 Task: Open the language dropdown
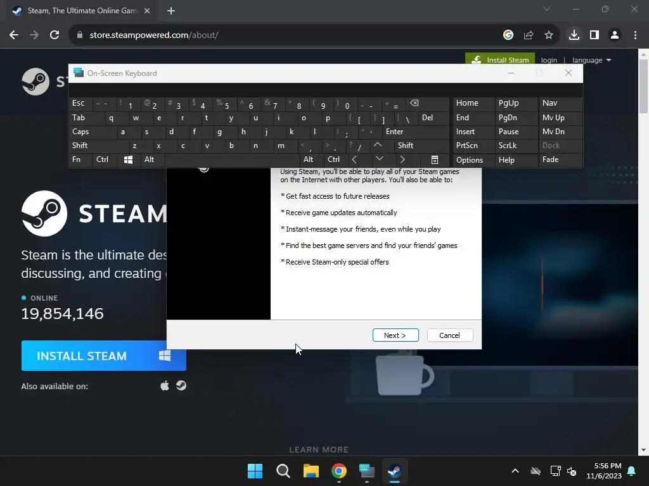pyautogui.click(x=591, y=60)
